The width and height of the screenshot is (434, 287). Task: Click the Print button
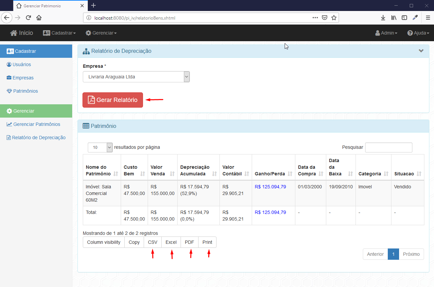coord(208,242)
